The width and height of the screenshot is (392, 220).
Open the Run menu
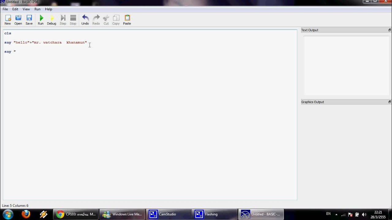(x=37, y=9)
